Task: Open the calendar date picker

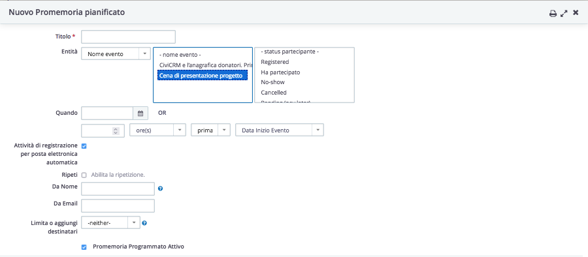Action: coord(140,113)
